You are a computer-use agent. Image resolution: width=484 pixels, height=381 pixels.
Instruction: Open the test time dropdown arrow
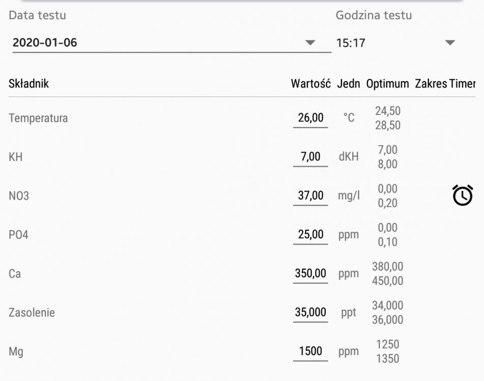449,43
